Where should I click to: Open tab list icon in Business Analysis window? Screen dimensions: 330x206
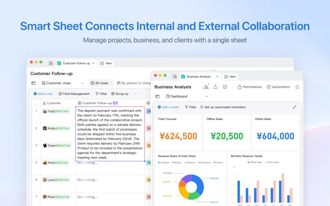coord(174,77)
